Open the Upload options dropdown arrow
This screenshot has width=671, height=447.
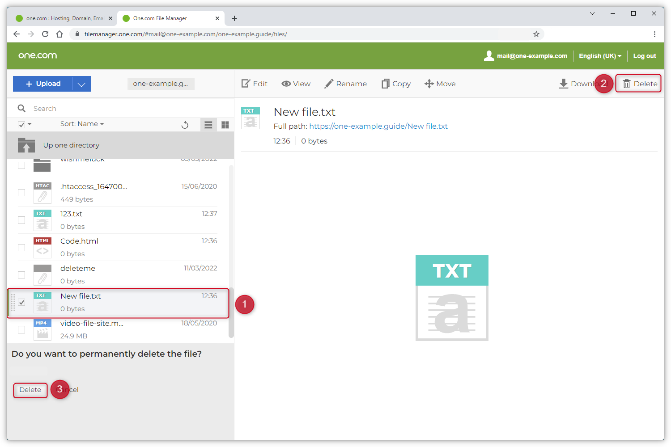pyautogui.click(x=81, y=84)
